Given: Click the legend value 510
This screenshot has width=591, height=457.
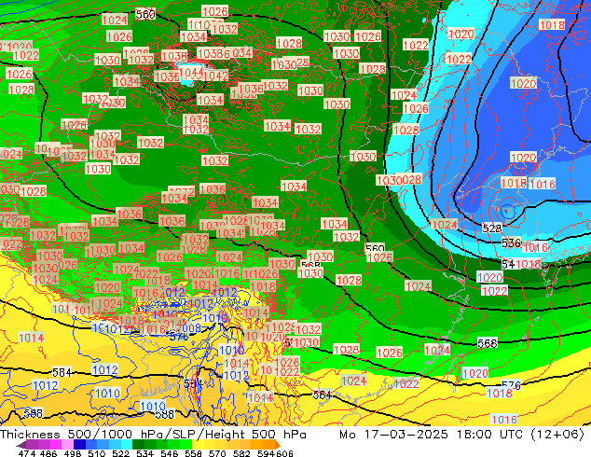Looking at the screenshot, I should 97,453.
